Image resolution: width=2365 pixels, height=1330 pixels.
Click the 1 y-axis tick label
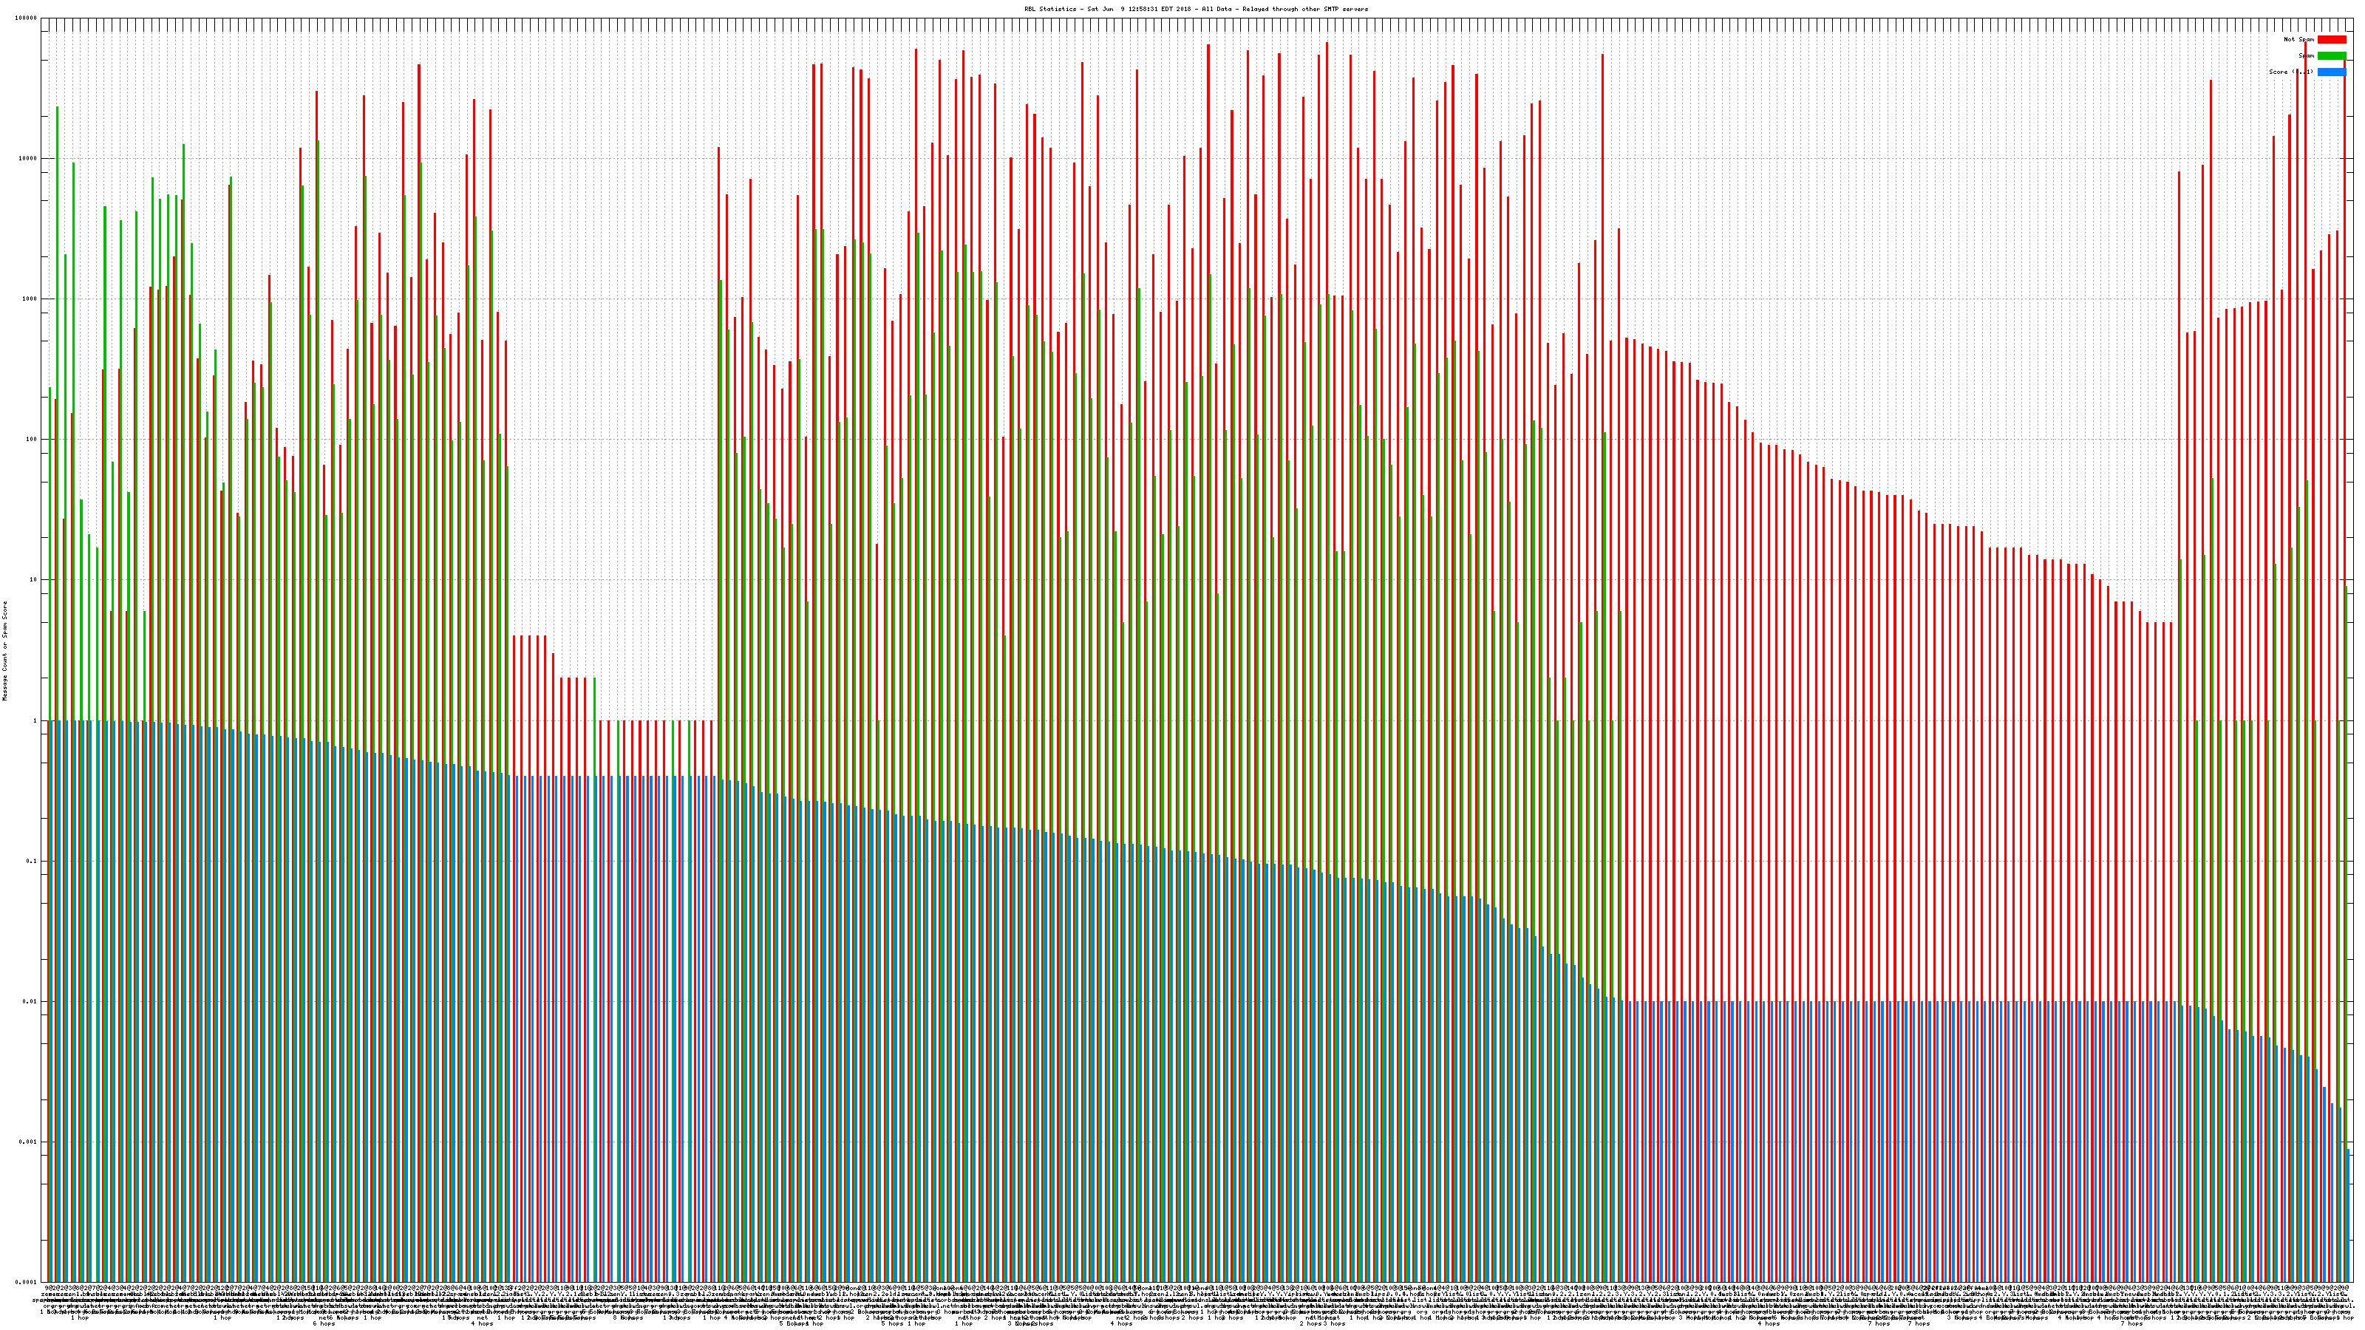35,720
